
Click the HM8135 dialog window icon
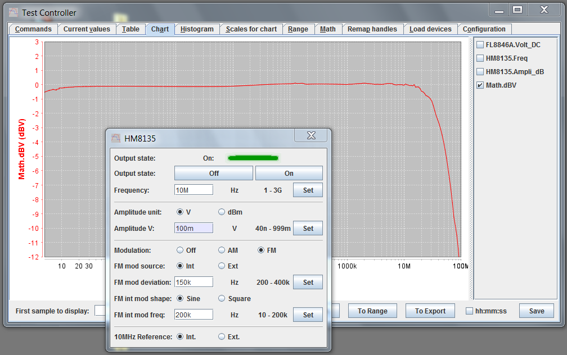coord(116,138)
